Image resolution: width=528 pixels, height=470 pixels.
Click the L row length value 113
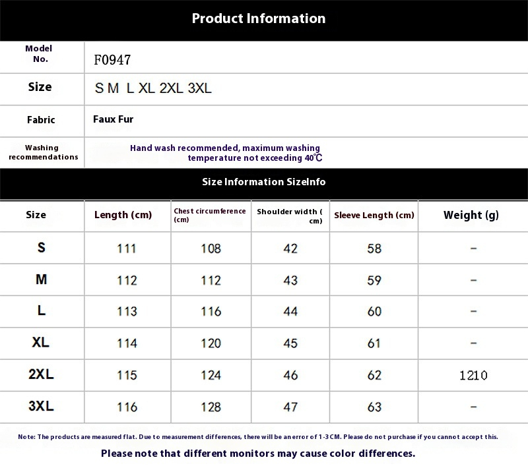click(127, 311)
